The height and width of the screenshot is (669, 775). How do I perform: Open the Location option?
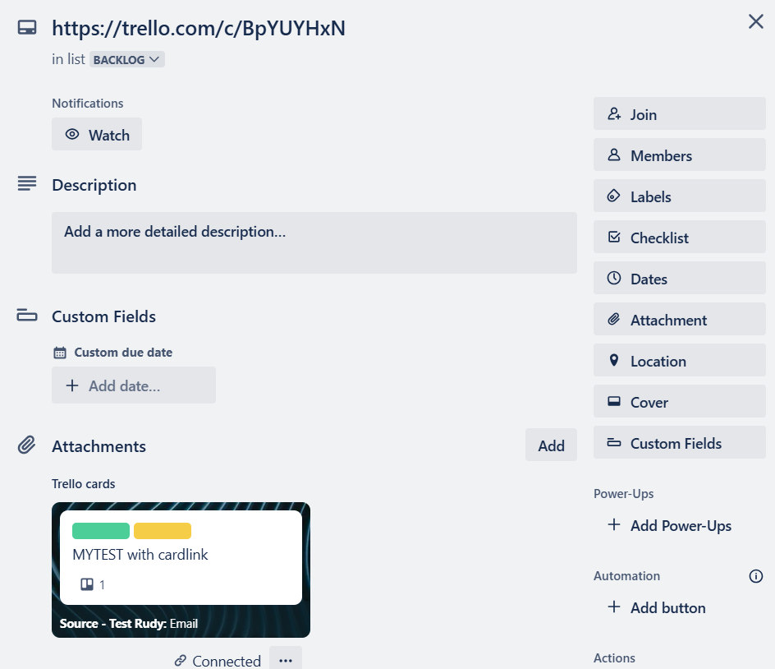tap(680, 360)
